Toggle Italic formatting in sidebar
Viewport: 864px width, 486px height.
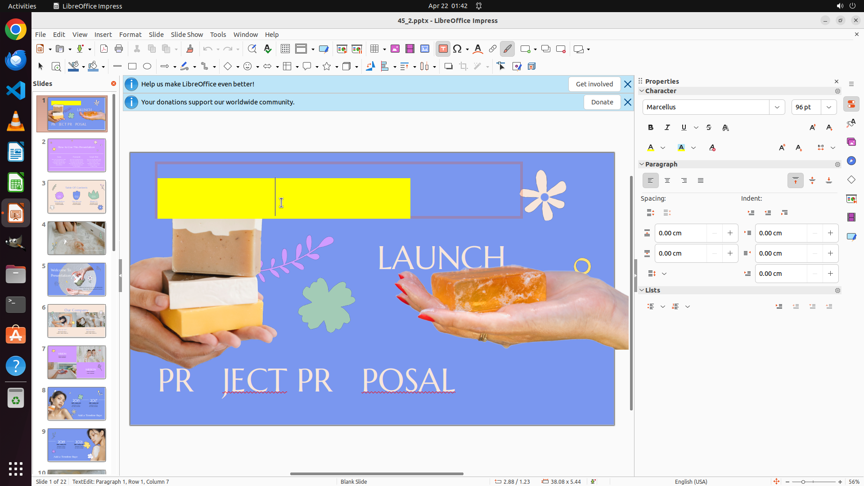667,128
